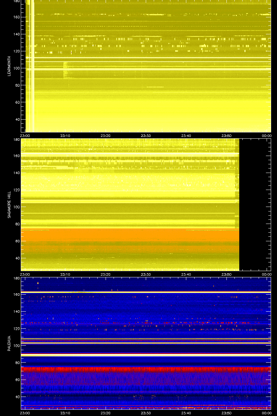
Task: Click 160 on the Palehua frequency axis
Action: pyautogui.click(x=17, y=294)
